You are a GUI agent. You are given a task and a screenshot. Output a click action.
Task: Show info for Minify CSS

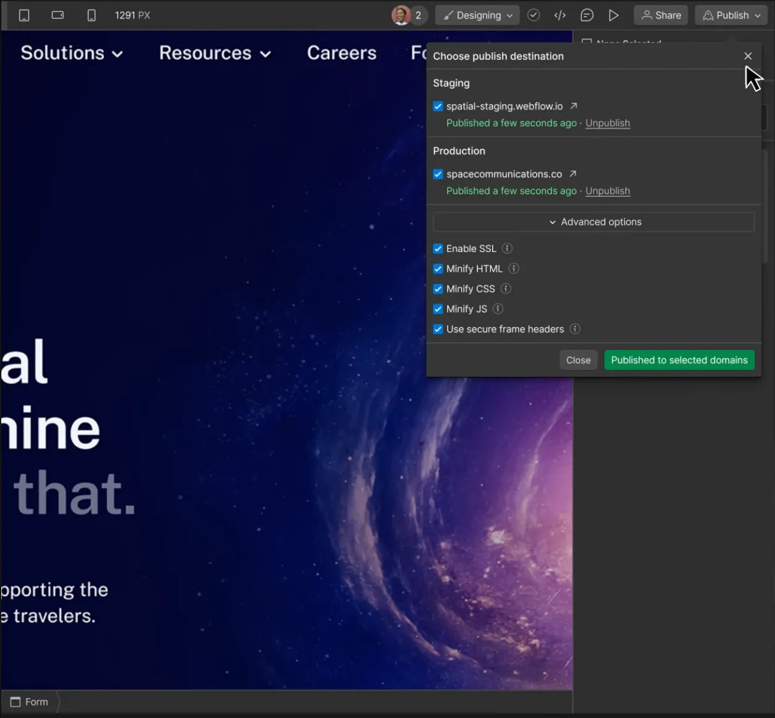(x=506, y=288)
